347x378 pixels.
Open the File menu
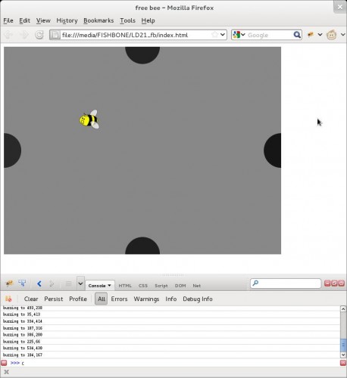click(x=8, y=20)
